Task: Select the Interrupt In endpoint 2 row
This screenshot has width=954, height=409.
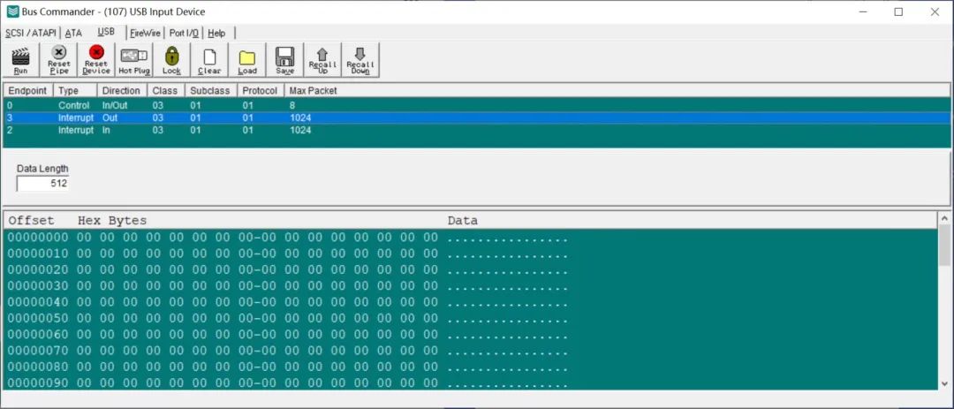Action: point(476,130)
